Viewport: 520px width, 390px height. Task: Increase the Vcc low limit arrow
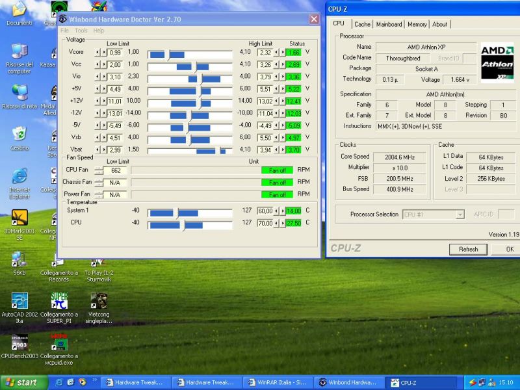pyautogui.click(x=104, y=64)
